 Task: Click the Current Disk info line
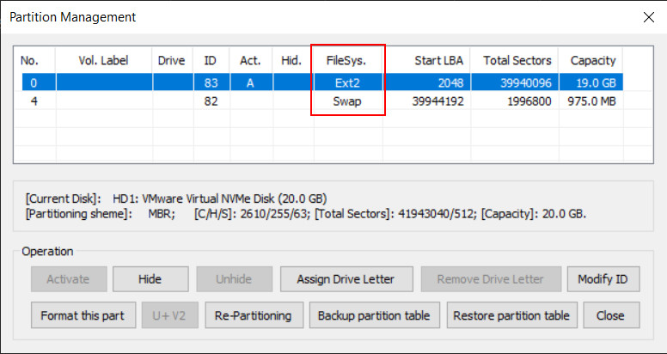[x=176, y=198]
